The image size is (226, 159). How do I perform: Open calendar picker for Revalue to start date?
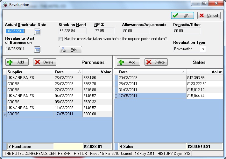tap(37, 49)
